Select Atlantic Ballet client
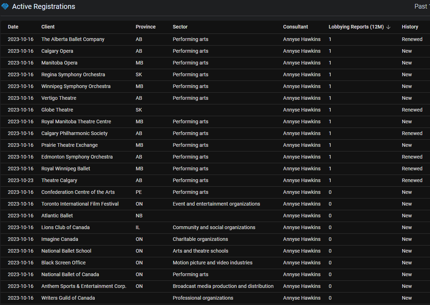 click(x=57, y=216)
